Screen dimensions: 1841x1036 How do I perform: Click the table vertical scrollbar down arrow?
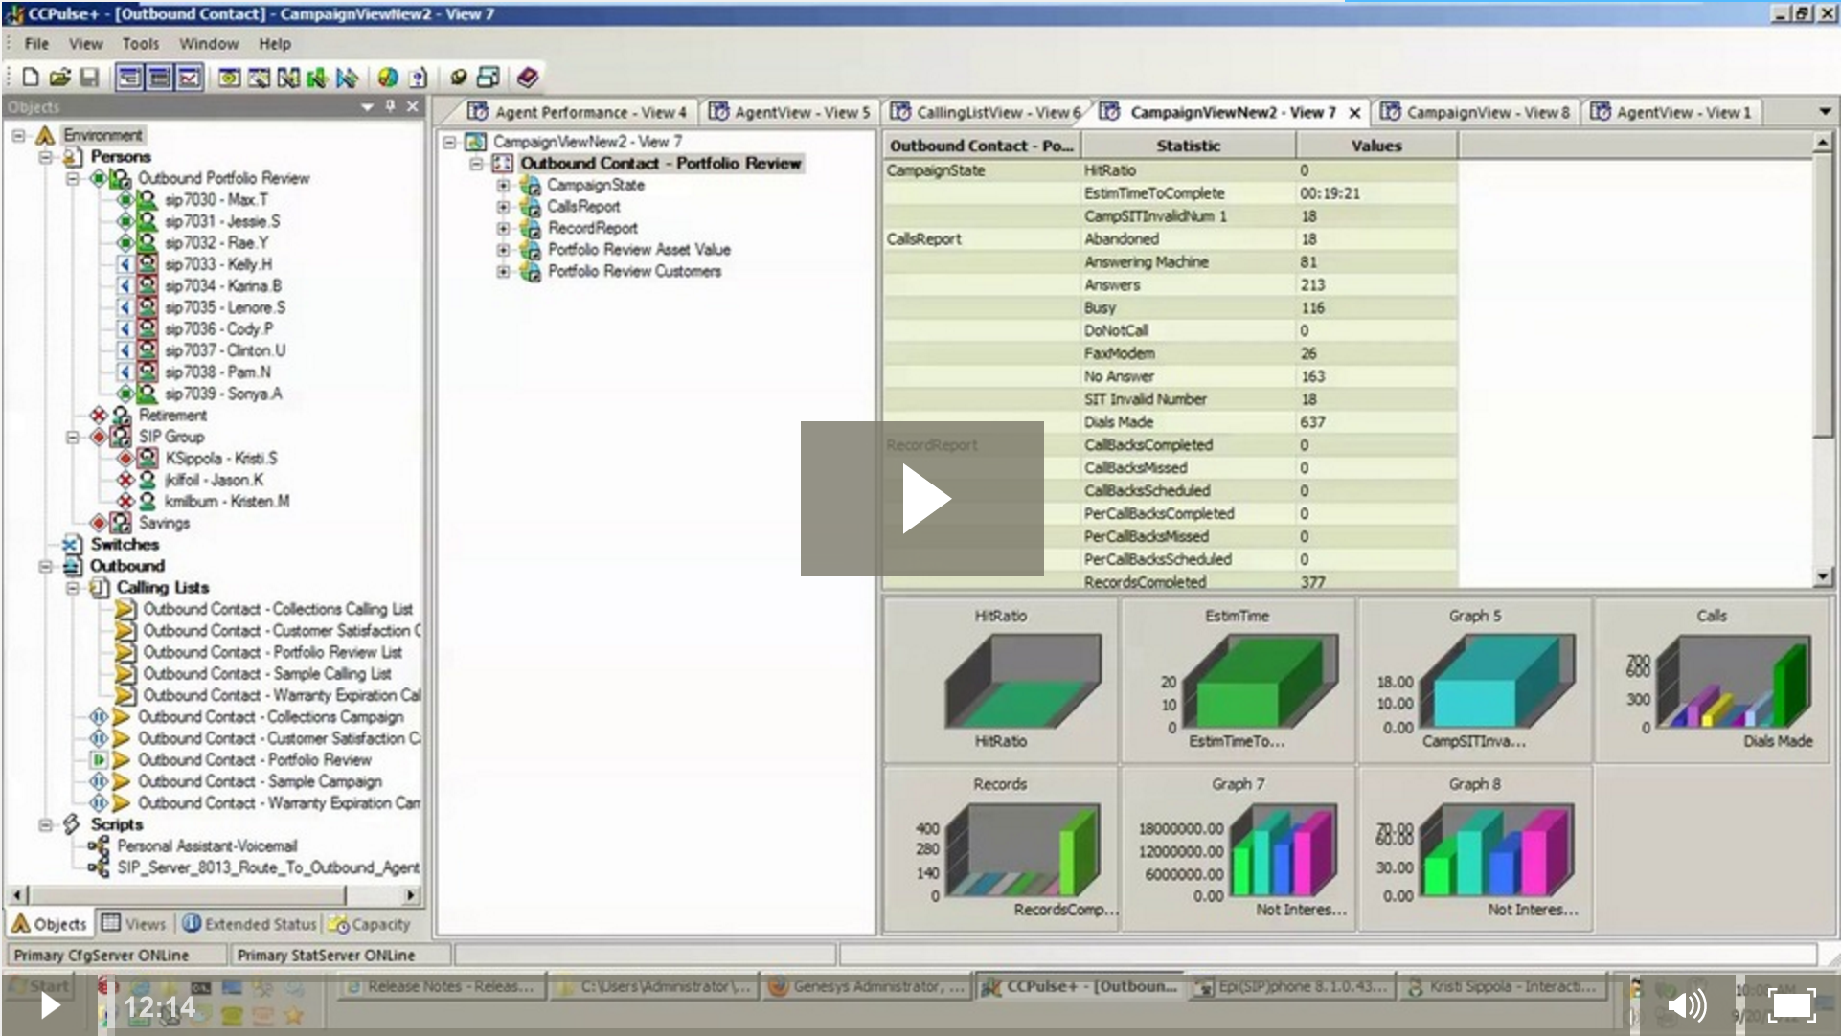[1822, 576]
